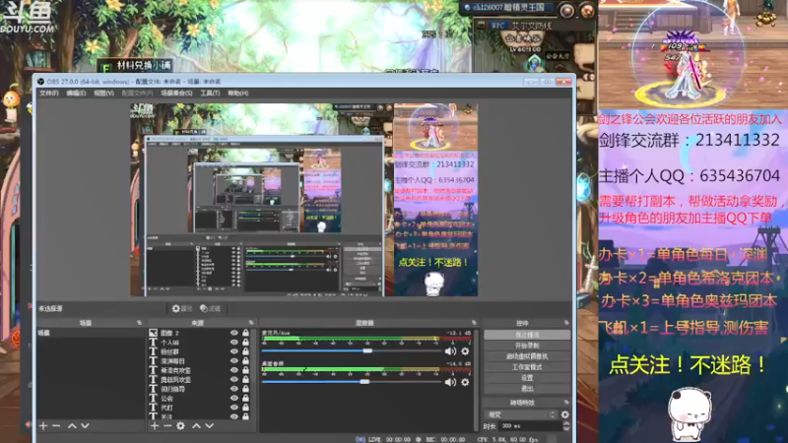Lock toggle for 粉丝群 source
This screenshot has height=443, width=788.
(x=245, y=351)
